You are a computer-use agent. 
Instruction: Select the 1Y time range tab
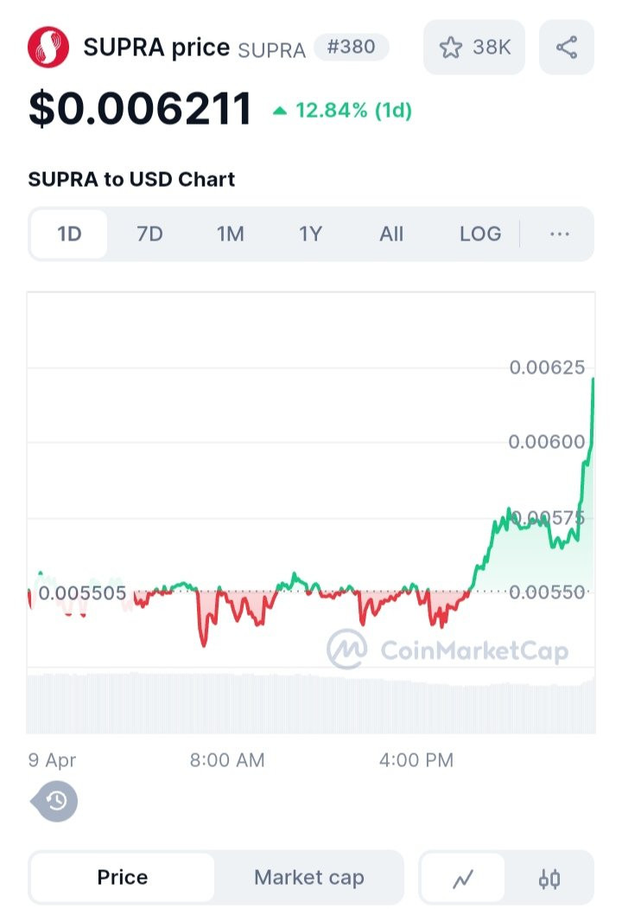[x=310, y=234]
